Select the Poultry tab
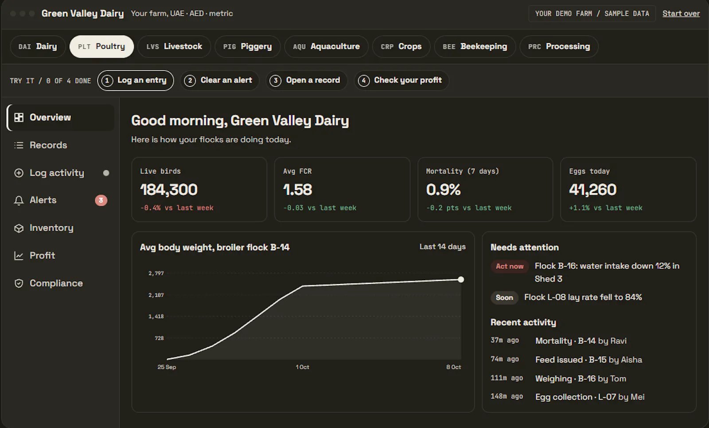The image size is (709, 428). [101, 47]
